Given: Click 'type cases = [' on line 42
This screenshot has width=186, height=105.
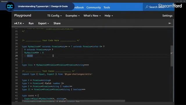Looking at the screenshot, I should click(x=30, y=96).
